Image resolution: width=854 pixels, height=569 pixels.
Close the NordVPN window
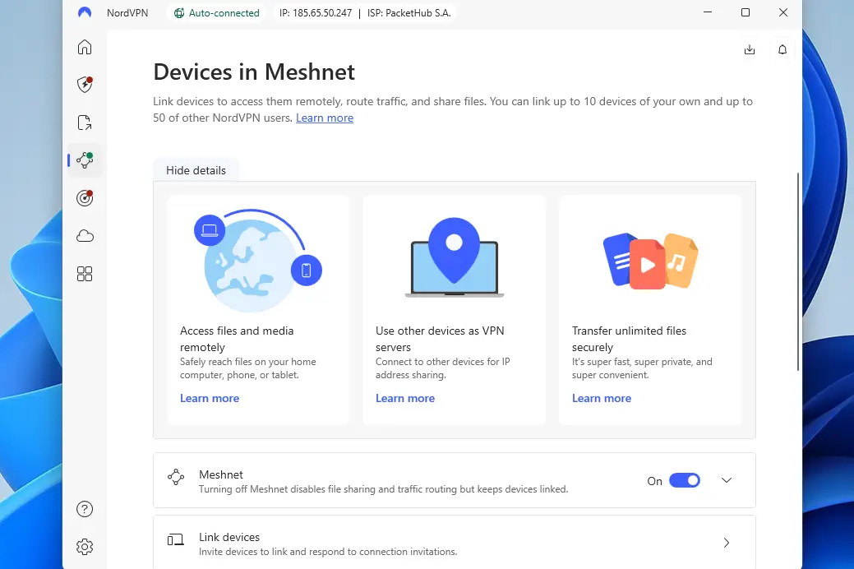[783, 12]
